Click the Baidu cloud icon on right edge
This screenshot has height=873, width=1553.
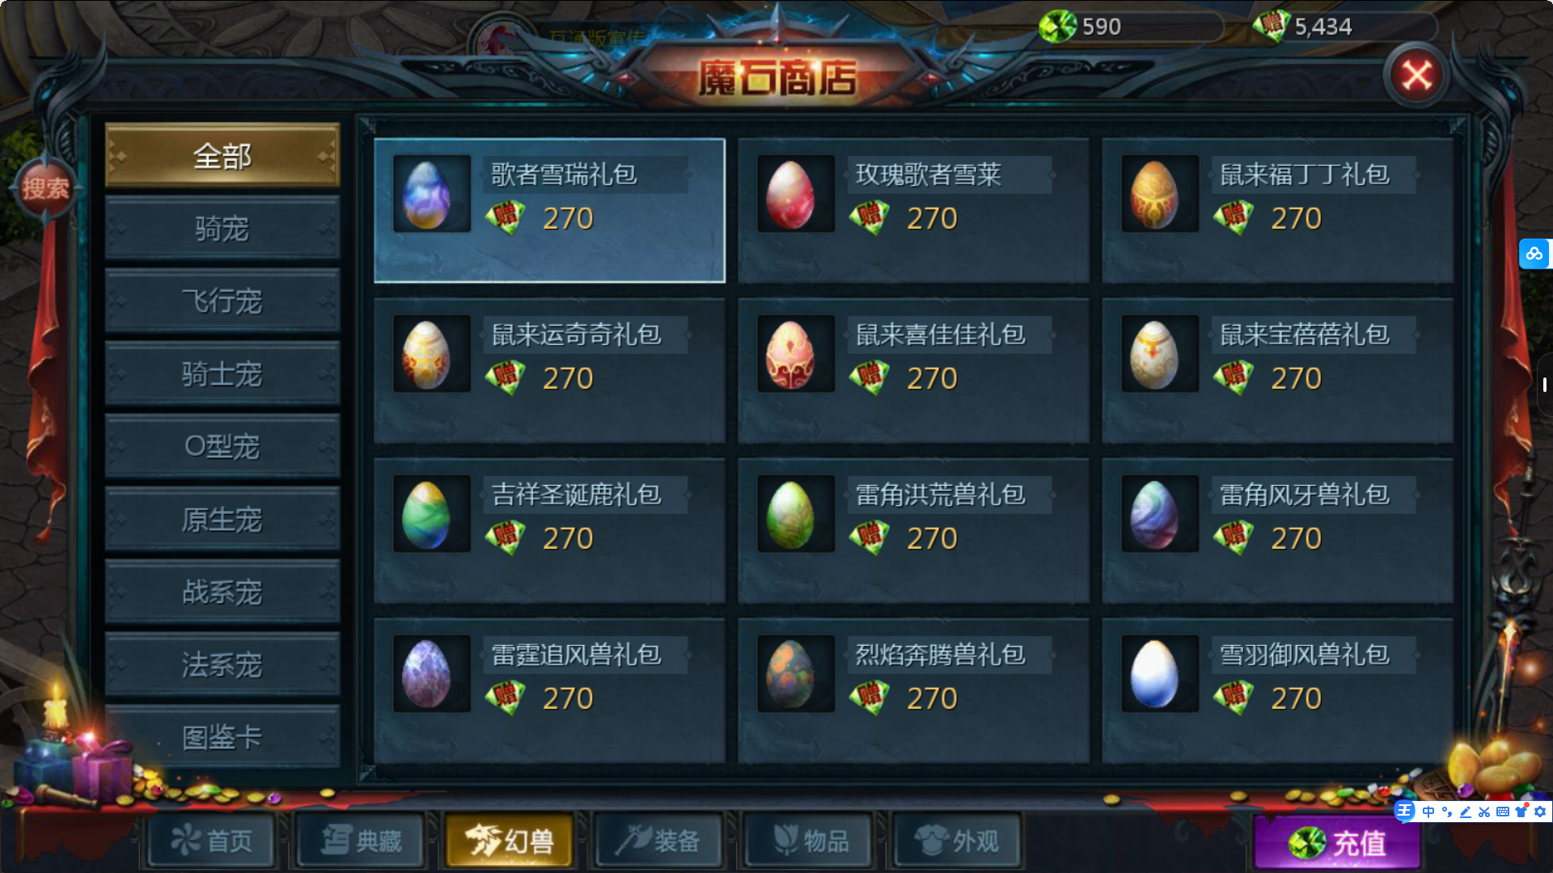[1534, 254]
